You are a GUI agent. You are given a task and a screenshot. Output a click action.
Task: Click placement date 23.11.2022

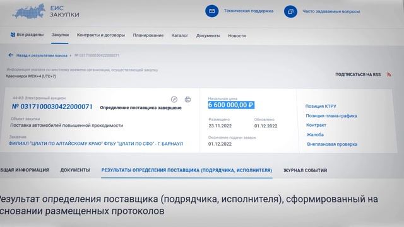point(220,126)
